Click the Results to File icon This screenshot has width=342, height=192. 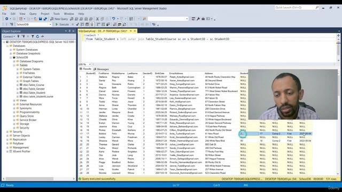[x=125, y=25]
